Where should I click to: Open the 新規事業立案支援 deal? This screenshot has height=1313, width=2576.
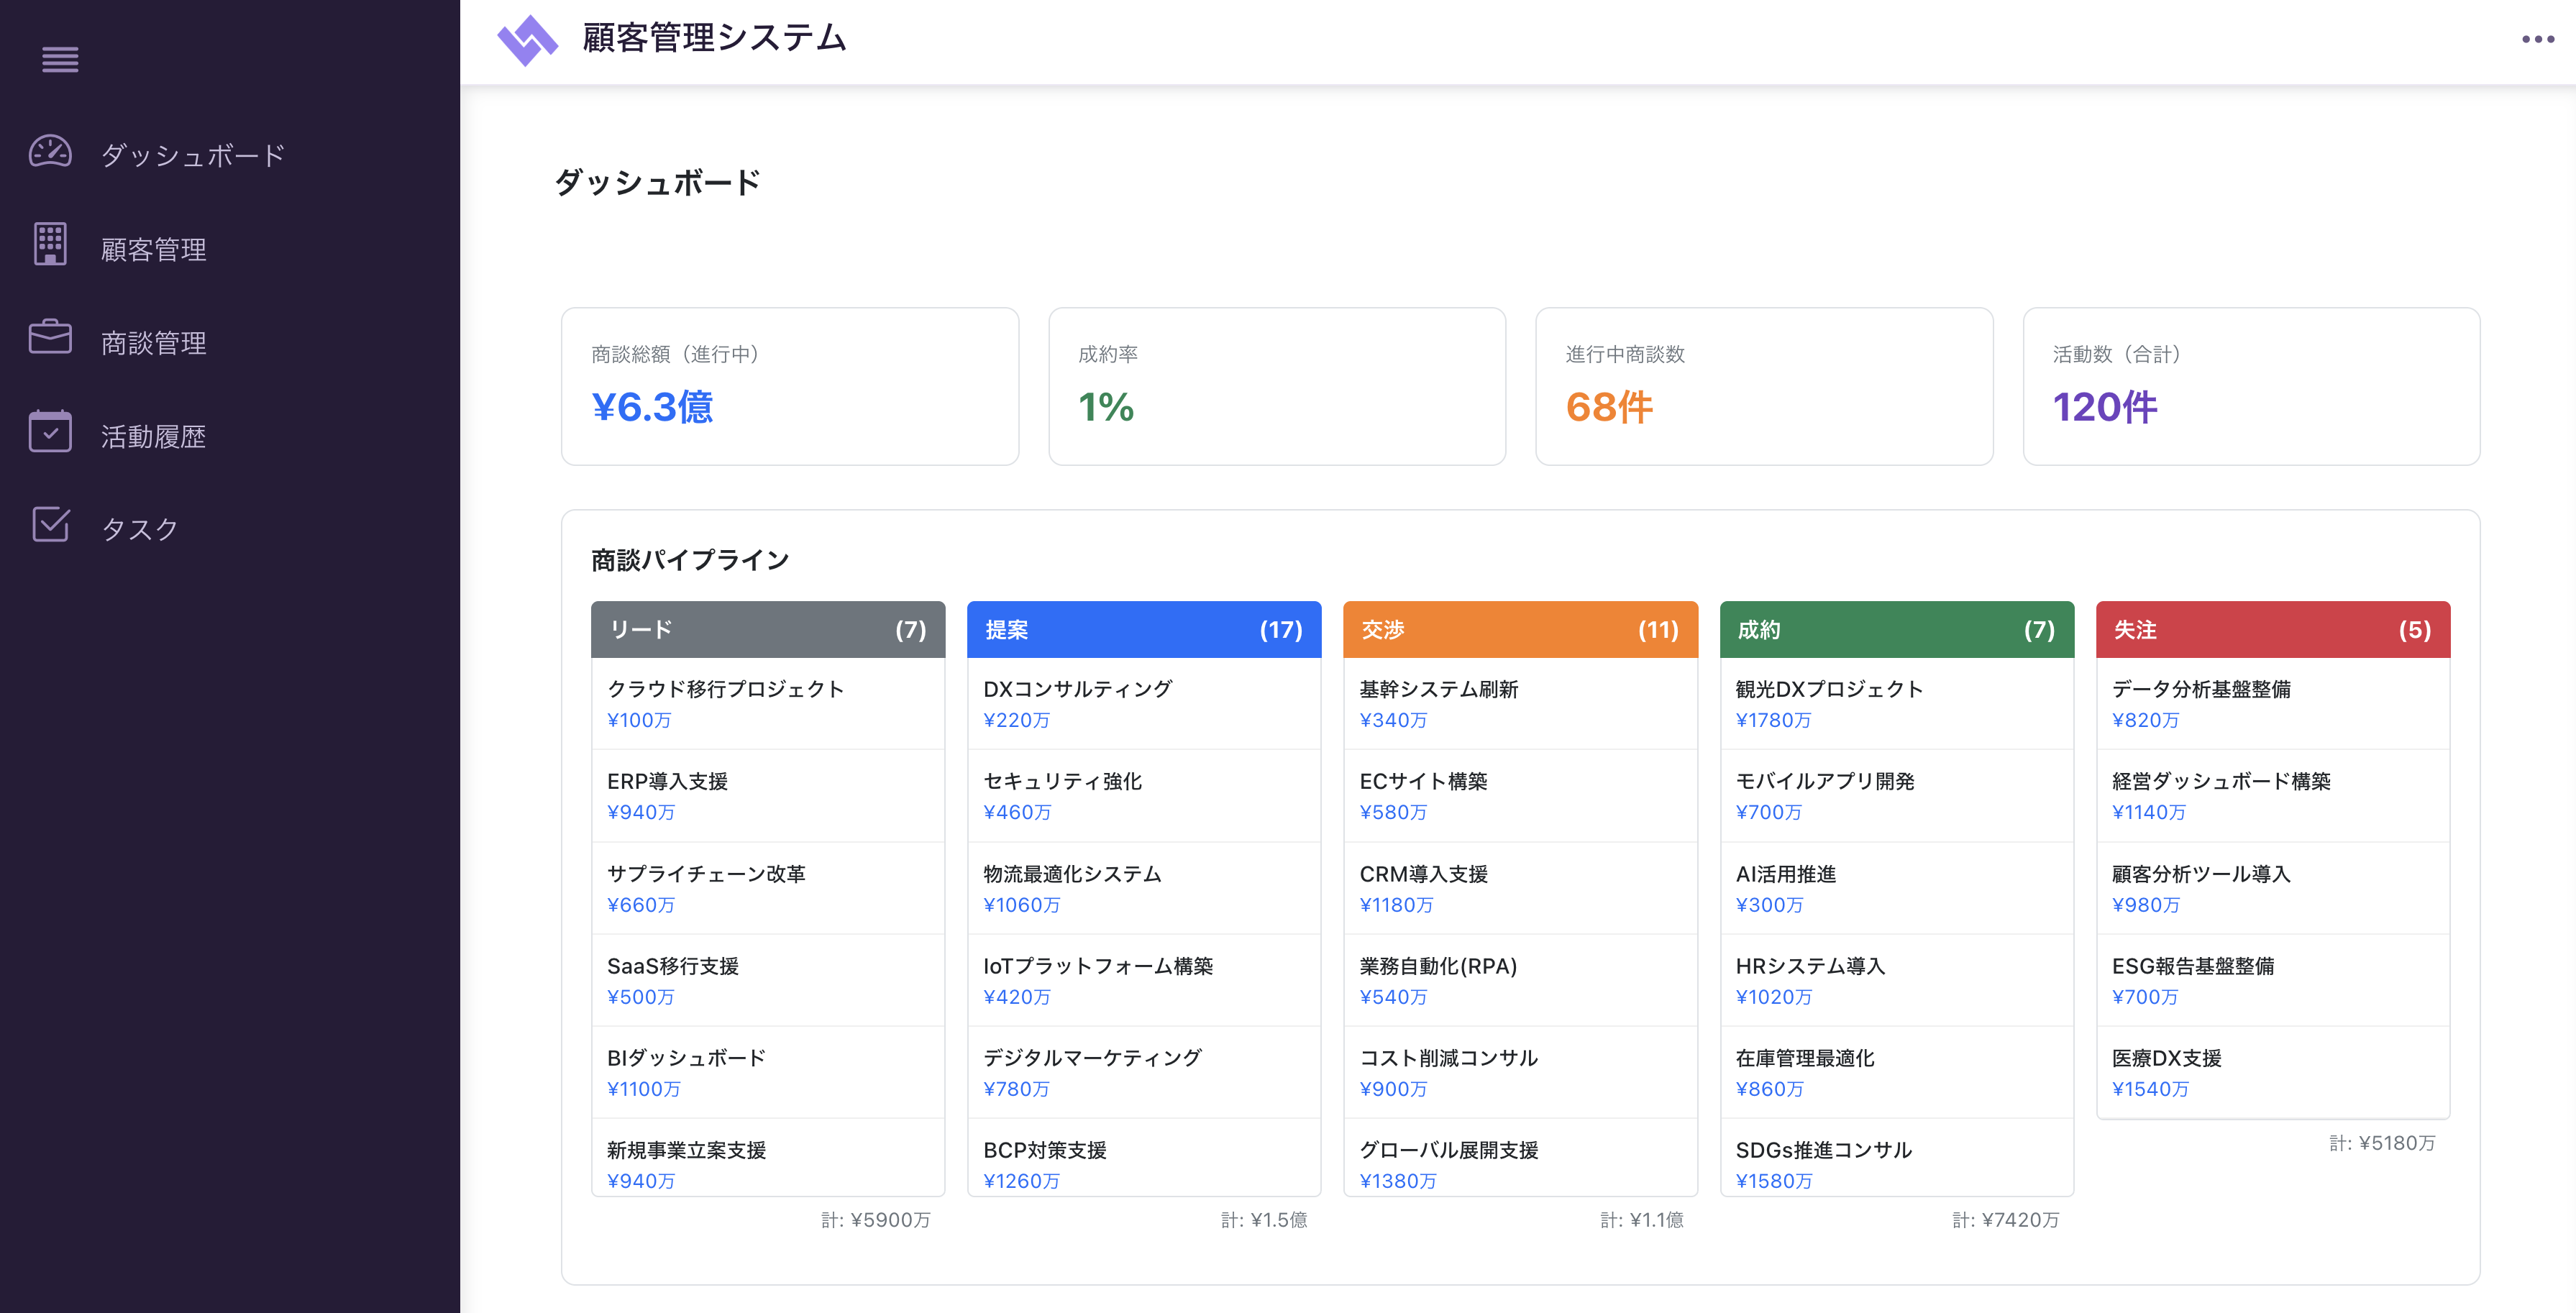click(x=768, y=1158)
